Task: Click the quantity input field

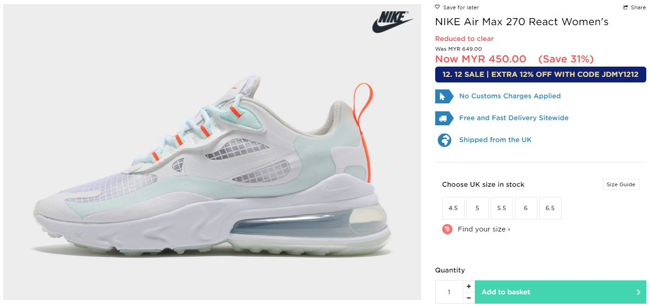Action: (x=449, y=292)
